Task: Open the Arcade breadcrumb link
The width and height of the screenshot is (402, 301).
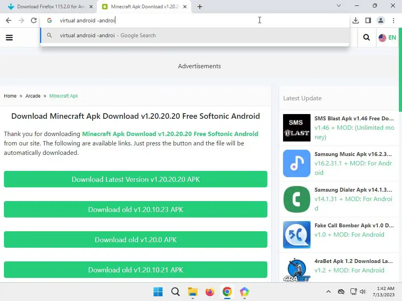Action: (33, 96)
